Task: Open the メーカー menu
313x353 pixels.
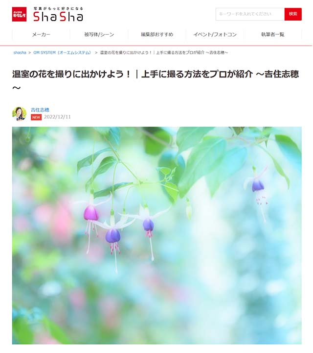Action: click(41, 34)
